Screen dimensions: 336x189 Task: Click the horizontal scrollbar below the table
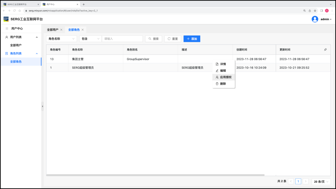[155, 175]
